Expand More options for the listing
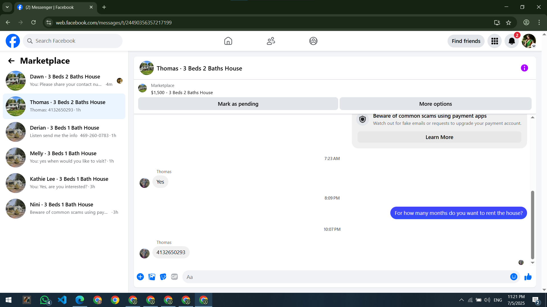 [x=435, y=104]
